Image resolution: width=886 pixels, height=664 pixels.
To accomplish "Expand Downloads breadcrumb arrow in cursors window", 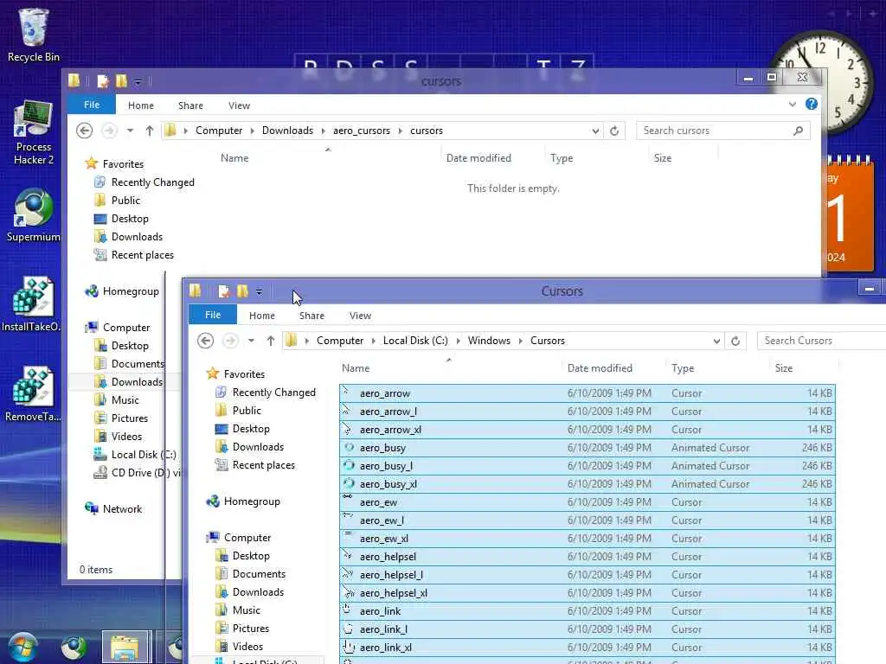I will (x=324, y=131).
